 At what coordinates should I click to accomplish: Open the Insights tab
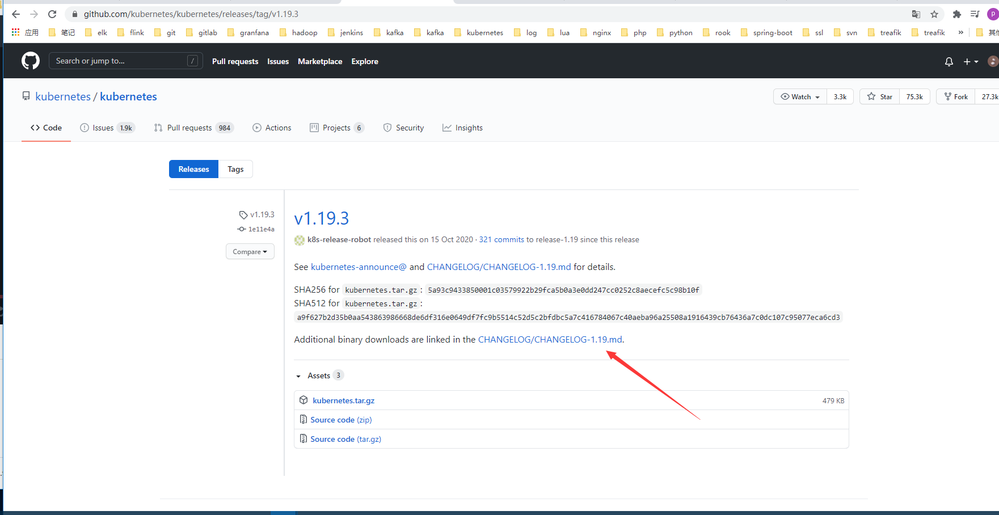coord(462,128)
